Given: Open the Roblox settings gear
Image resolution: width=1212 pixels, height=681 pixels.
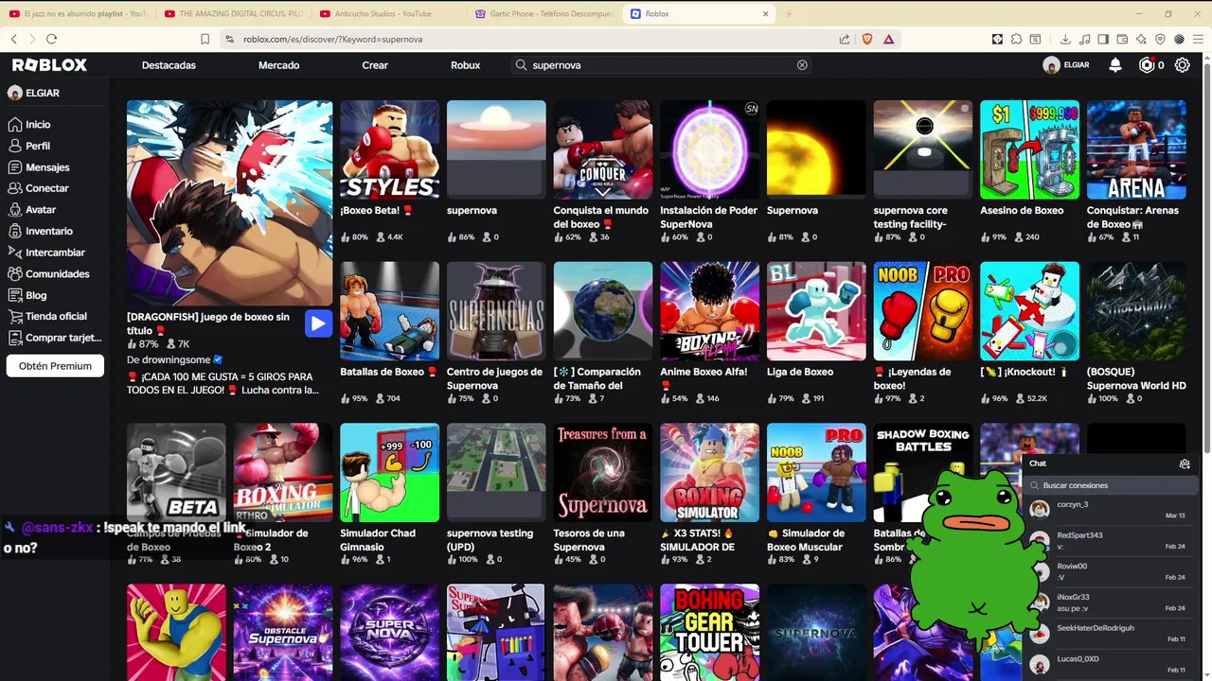Looking at the screenshot, I should point(1182,65).
